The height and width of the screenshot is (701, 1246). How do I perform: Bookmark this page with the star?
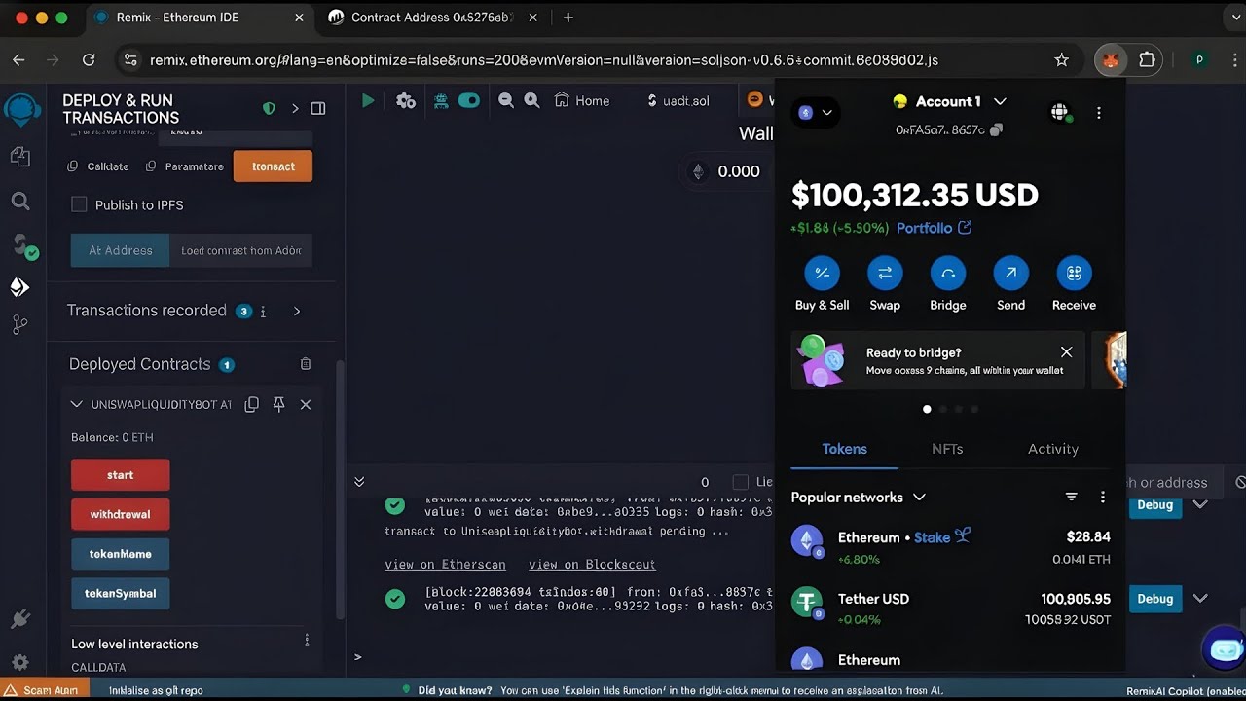click(x=1061, y=59)
